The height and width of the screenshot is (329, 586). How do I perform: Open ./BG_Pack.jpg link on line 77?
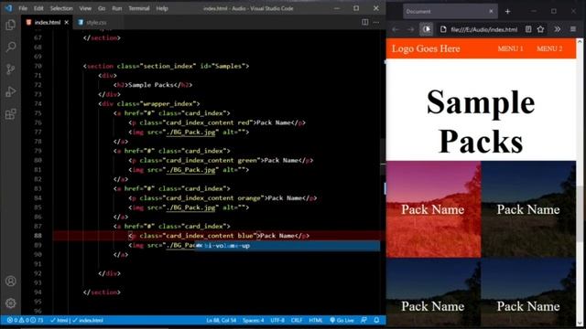click(191, 132)
